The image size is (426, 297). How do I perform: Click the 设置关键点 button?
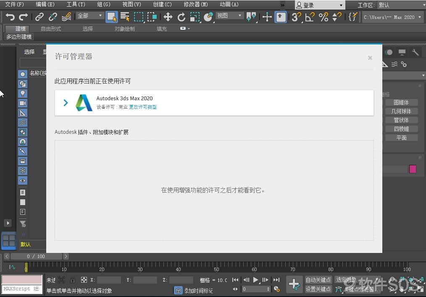tap(318, 289)
